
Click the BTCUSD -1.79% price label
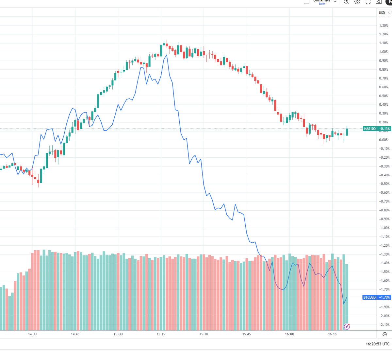tap(377, 297)
